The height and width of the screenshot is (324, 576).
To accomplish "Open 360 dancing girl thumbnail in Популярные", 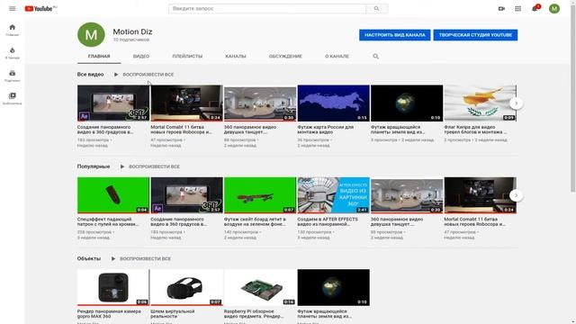I will [x=407, y=195].
